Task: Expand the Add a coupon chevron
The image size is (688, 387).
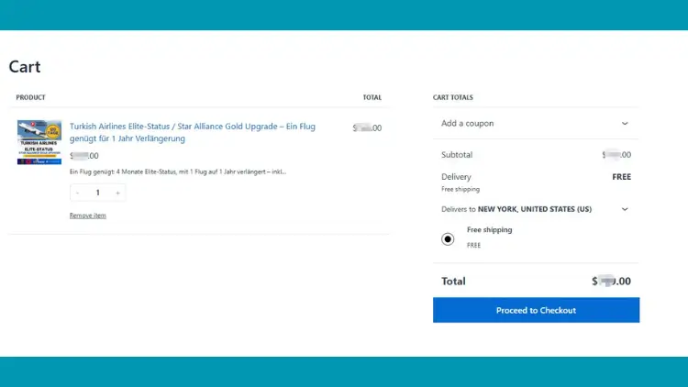Action: click(625, 123)
